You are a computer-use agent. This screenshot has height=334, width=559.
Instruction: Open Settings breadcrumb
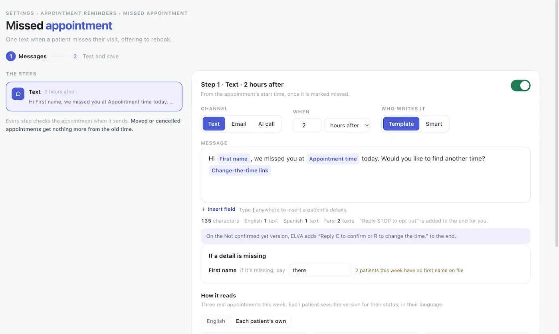click(x=20, y=13)
